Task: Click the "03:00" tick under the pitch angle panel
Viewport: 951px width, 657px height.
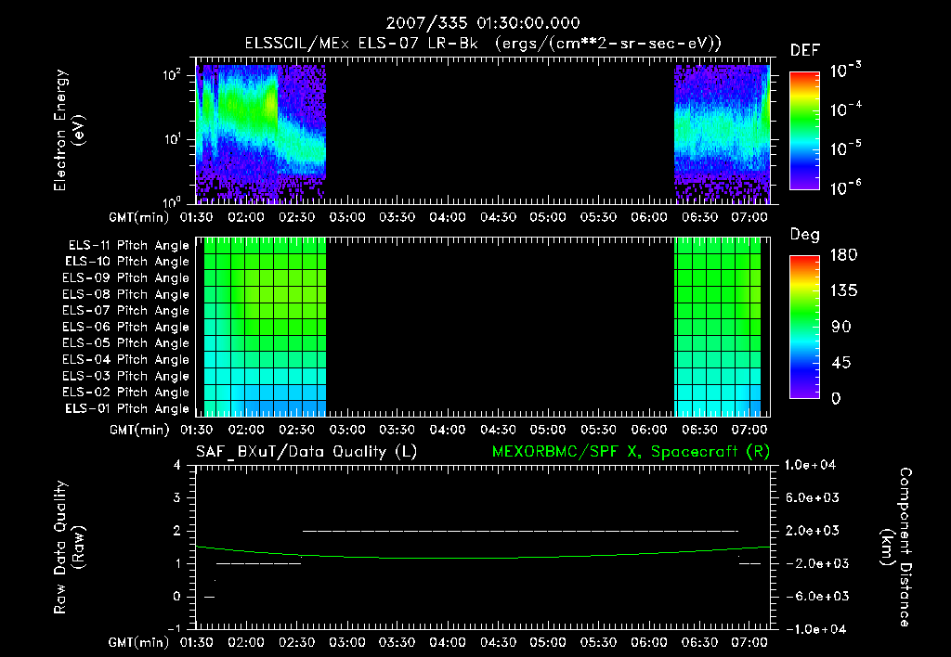Action: click(x=347, y=431)
